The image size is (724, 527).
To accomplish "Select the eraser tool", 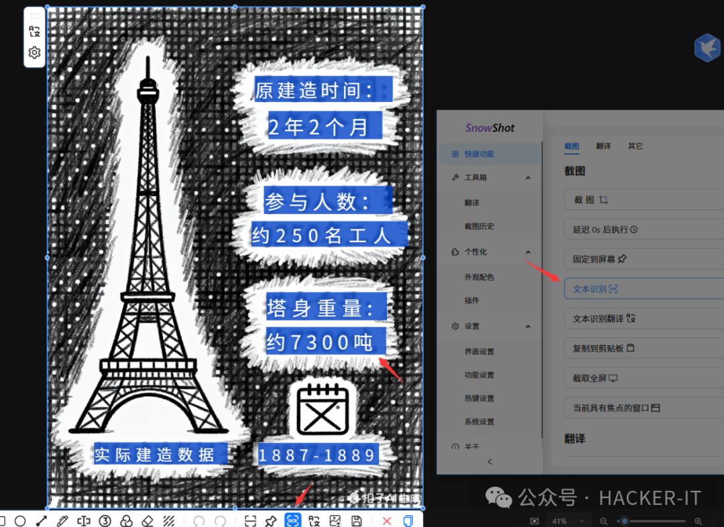I will tap(146, 521).
